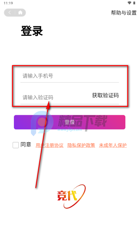Go to home via house icon
Viewport: 139px width, 247px height.
[x=20, y=13]
